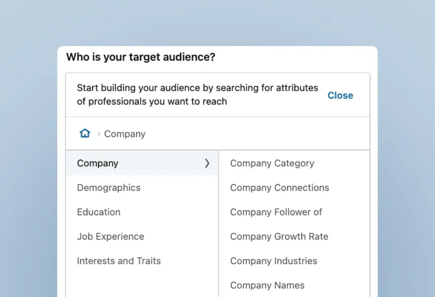Click the 'Start building your audience' prompt text

[x=198, y=94]
